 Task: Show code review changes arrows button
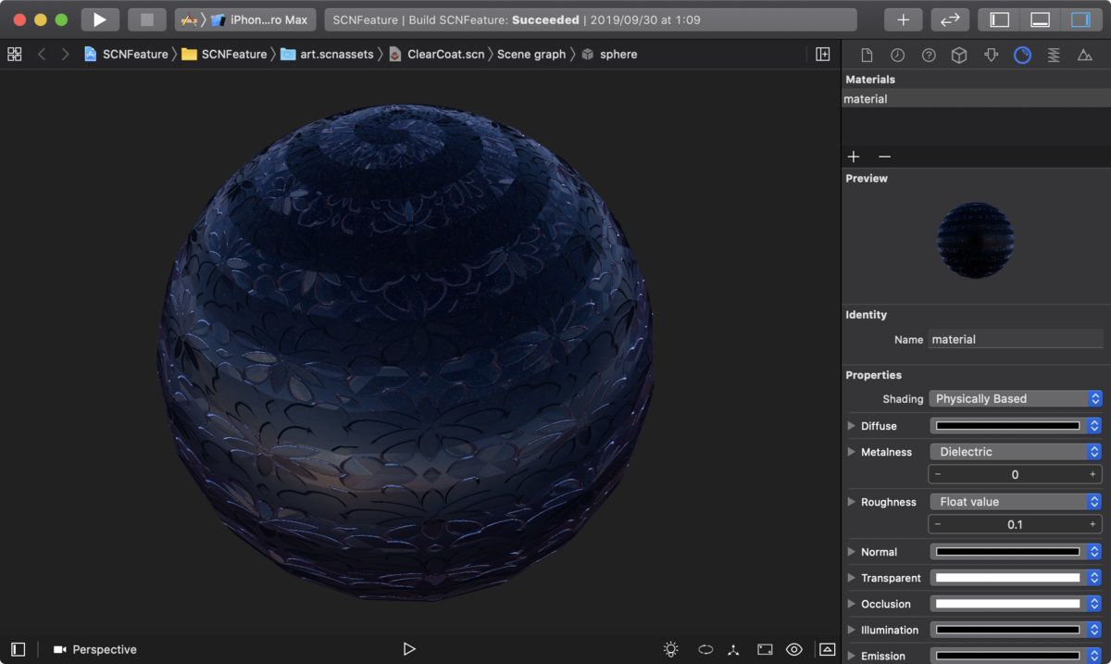(949, 19)
